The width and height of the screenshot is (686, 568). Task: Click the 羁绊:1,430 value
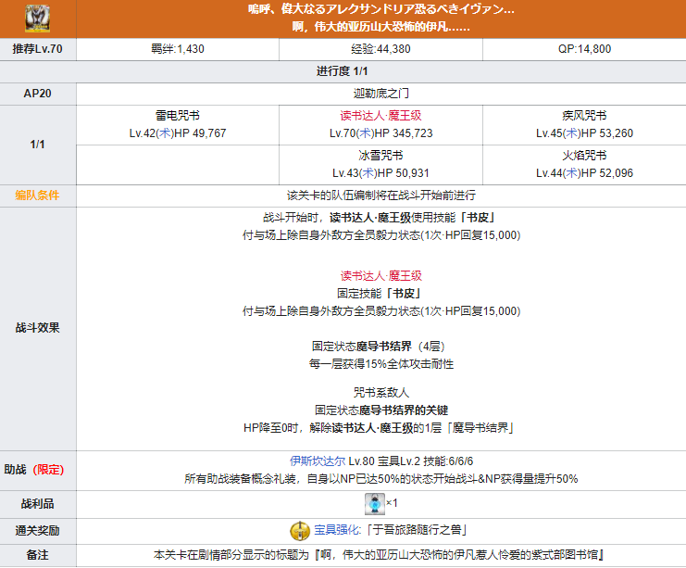[x=178, y=49]
